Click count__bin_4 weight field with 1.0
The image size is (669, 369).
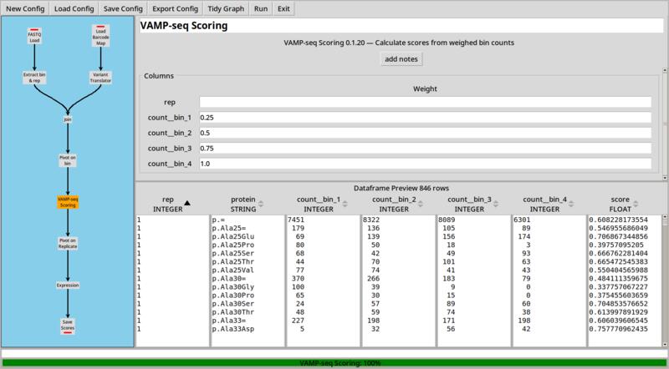coord(425,164)
